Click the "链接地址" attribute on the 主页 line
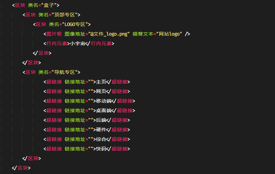Screen dimensions: 275x174 tap(75, 82)
